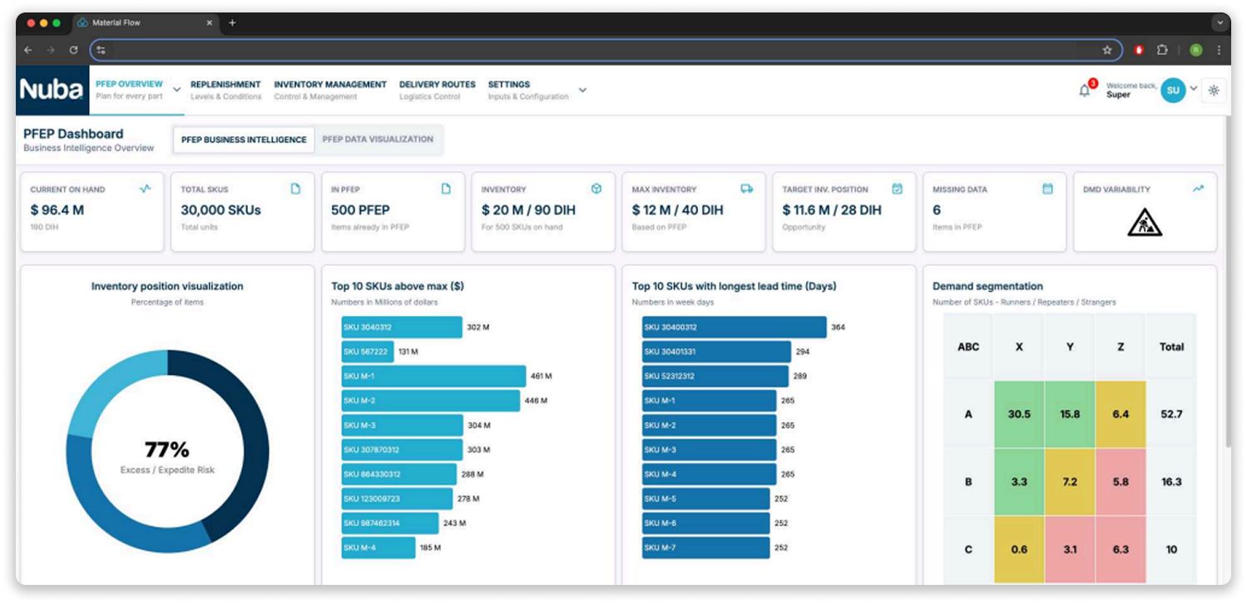The image size is (1247, 604).
Task: Click the Target Inv. Position calendar icon
Action: point(897,189)
